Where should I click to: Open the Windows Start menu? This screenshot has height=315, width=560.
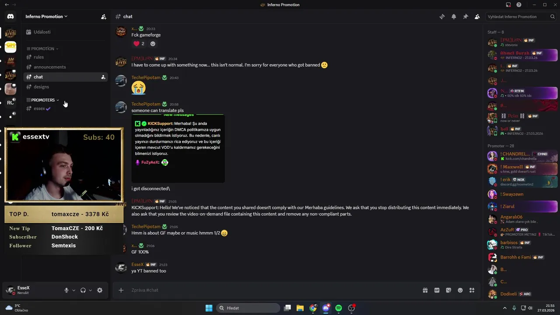(209, 308)
